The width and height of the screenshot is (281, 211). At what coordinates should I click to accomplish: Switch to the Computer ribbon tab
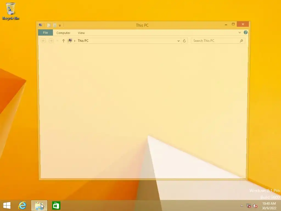[x=63, y=33]
